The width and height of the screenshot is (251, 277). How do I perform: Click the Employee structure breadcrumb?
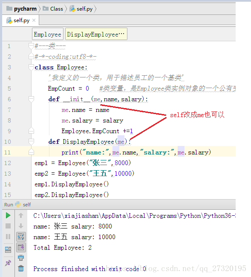pos(48,34)
